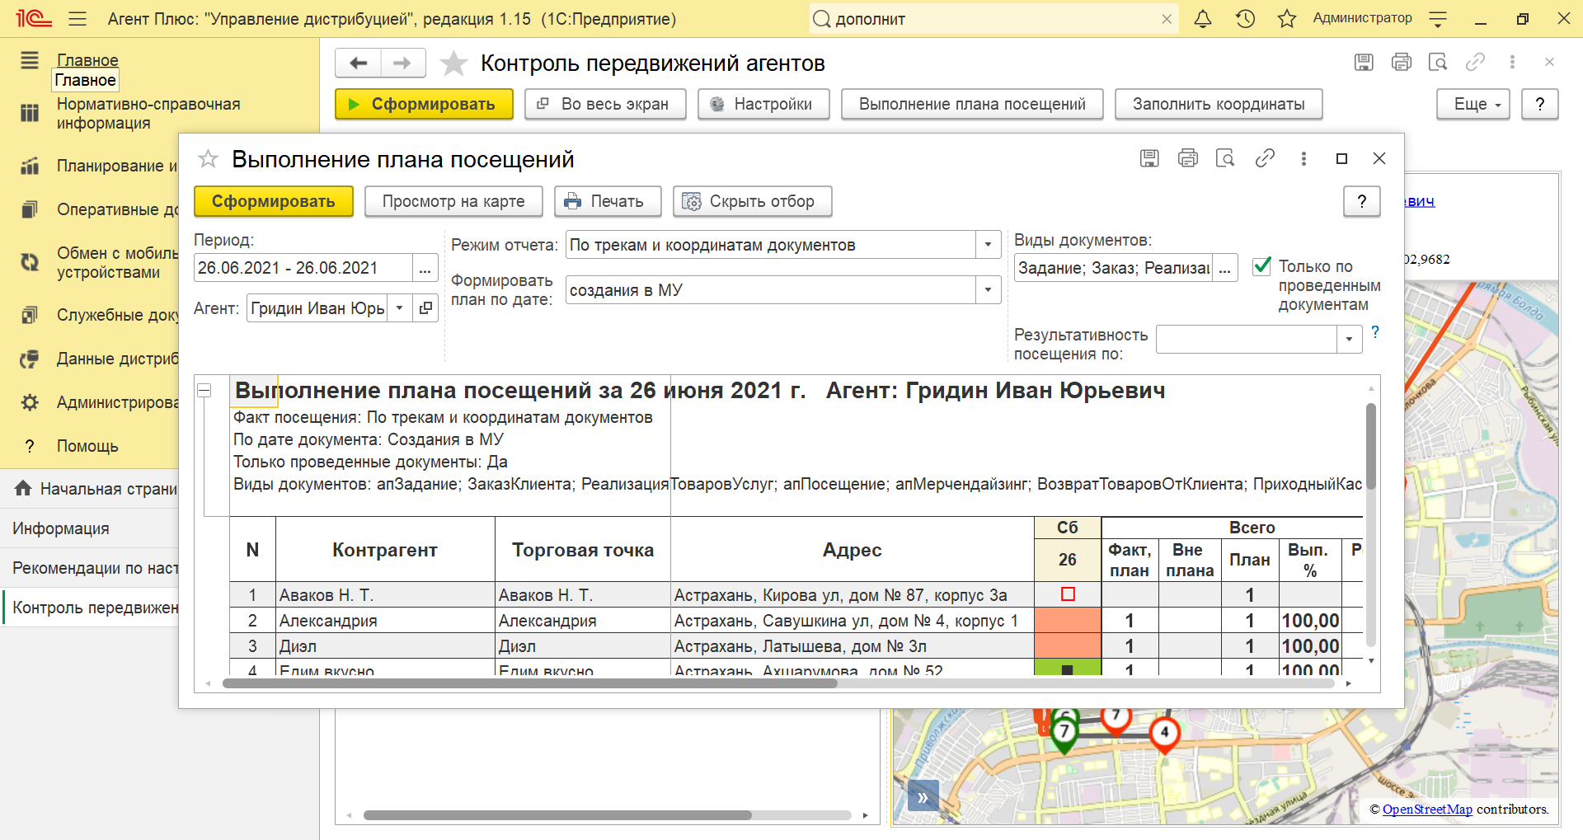Click Заполнить координаты button
Image resolution: width=1583 pixels, height=840 pixels.
[1219, 104]
